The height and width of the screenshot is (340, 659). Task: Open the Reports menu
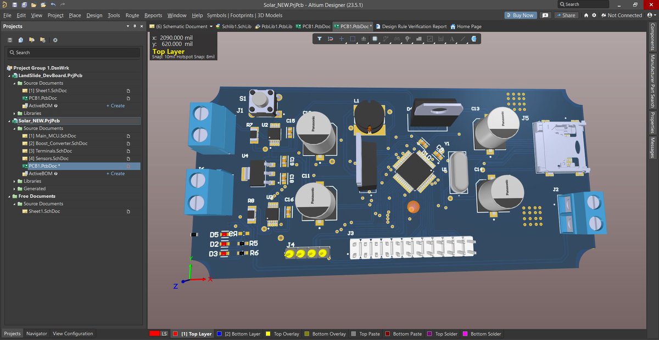click(x=153, y=15)
